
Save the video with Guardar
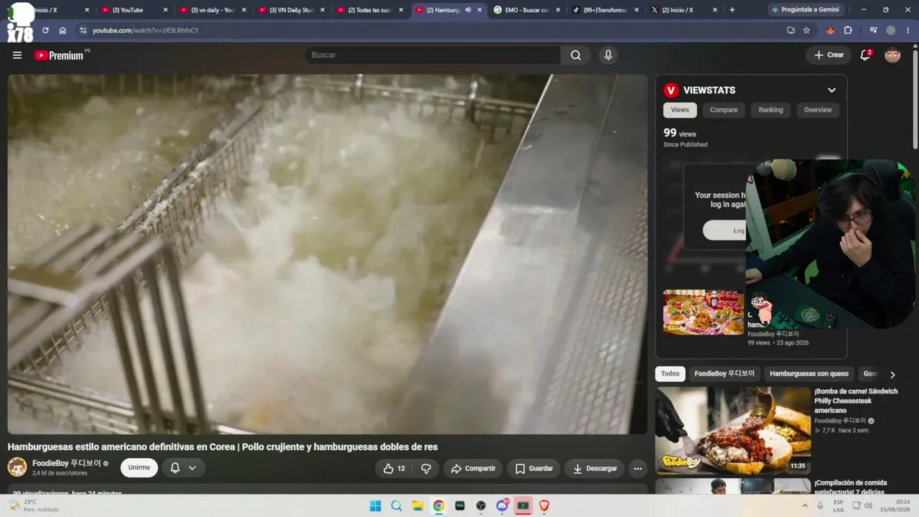click(x=534, y=468)
